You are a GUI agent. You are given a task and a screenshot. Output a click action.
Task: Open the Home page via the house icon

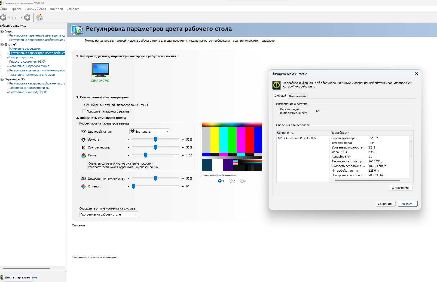(39, 17)
